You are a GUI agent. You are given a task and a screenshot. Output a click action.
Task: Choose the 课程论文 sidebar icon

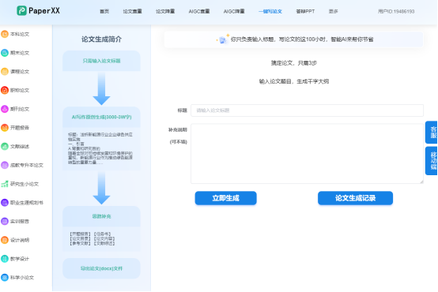[5, 71]
